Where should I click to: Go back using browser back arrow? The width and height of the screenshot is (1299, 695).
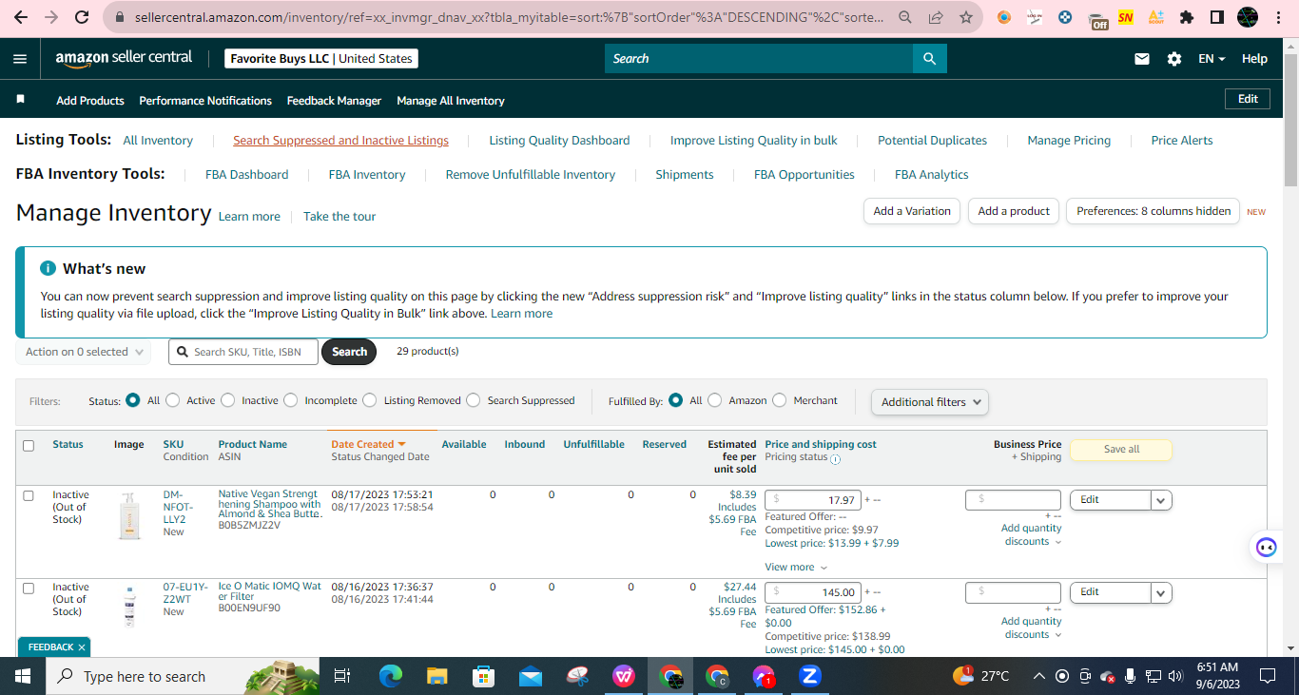point(21,17)
